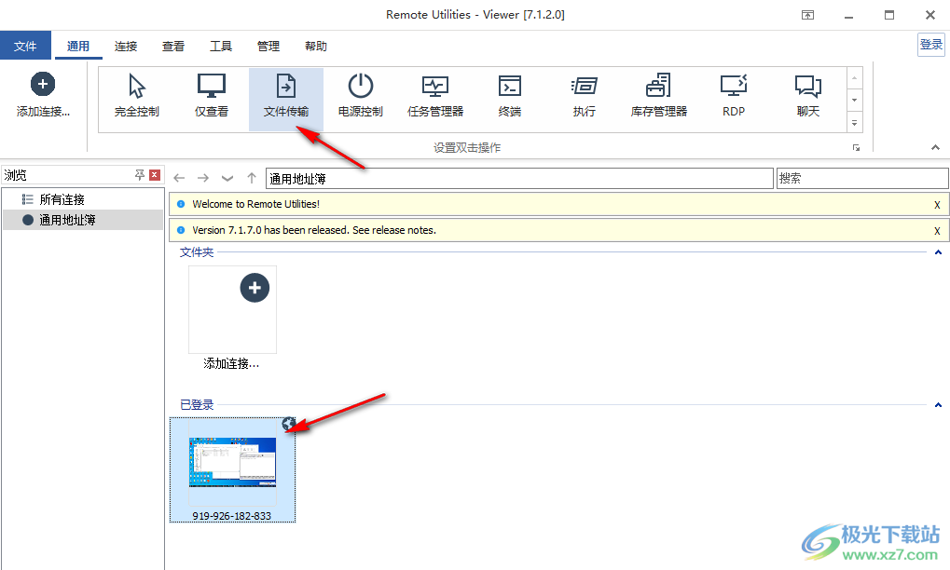Click the globe icon on connection 919-926-182-833
Image resolution: width=950 pixels, height=570 pixels.
[x=288, y=424]
